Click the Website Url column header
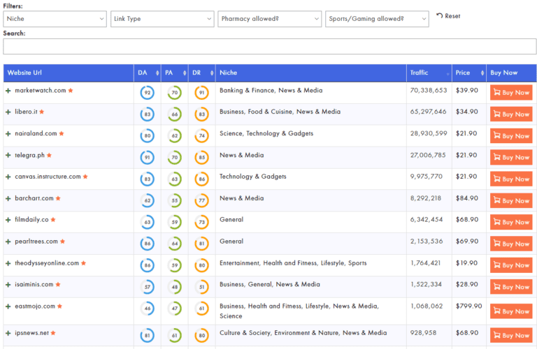This screenshot has height=349, width=537. (x=69, y=73)
